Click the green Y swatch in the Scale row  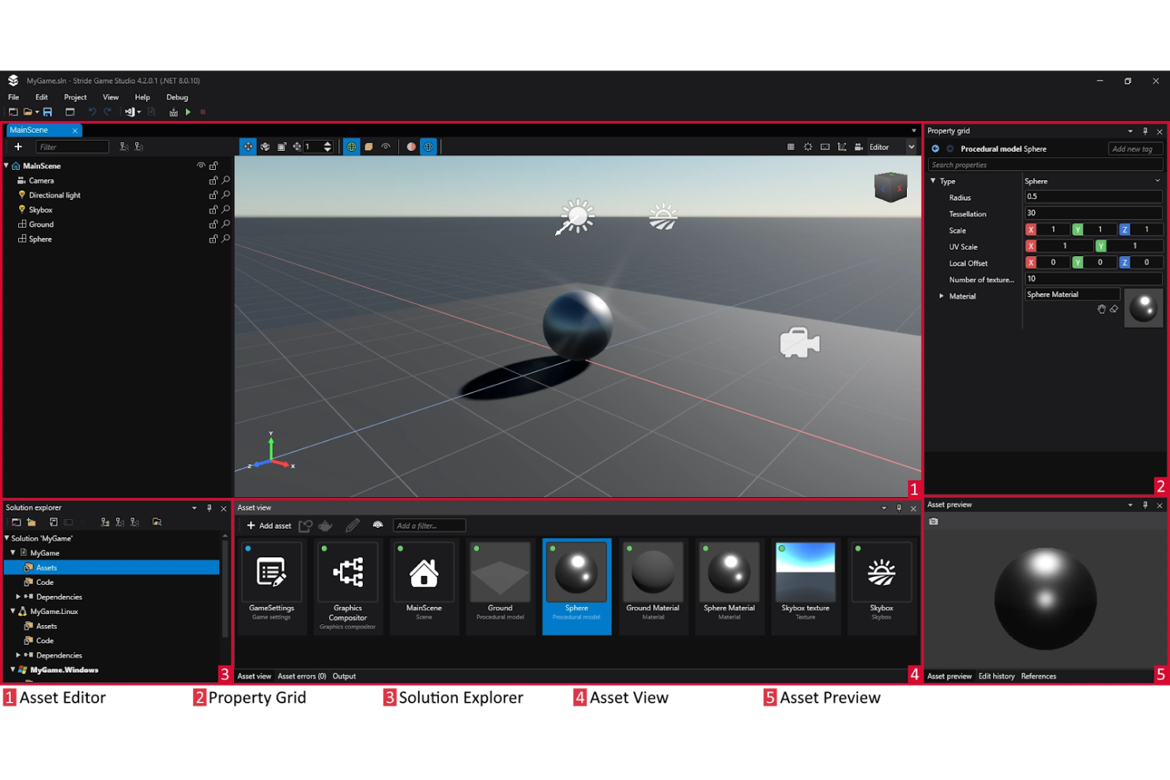[1079, 229]
